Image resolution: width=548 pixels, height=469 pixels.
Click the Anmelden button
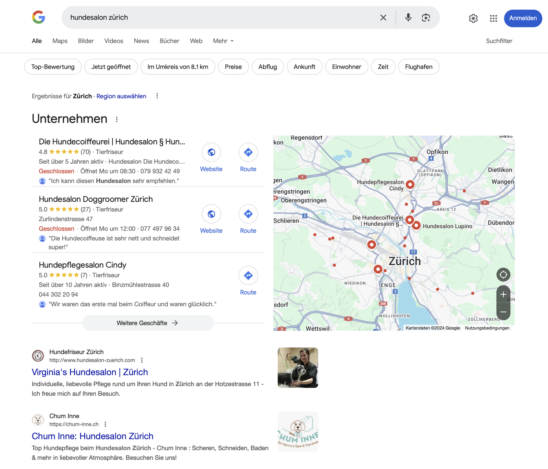[x=523, y=18]
